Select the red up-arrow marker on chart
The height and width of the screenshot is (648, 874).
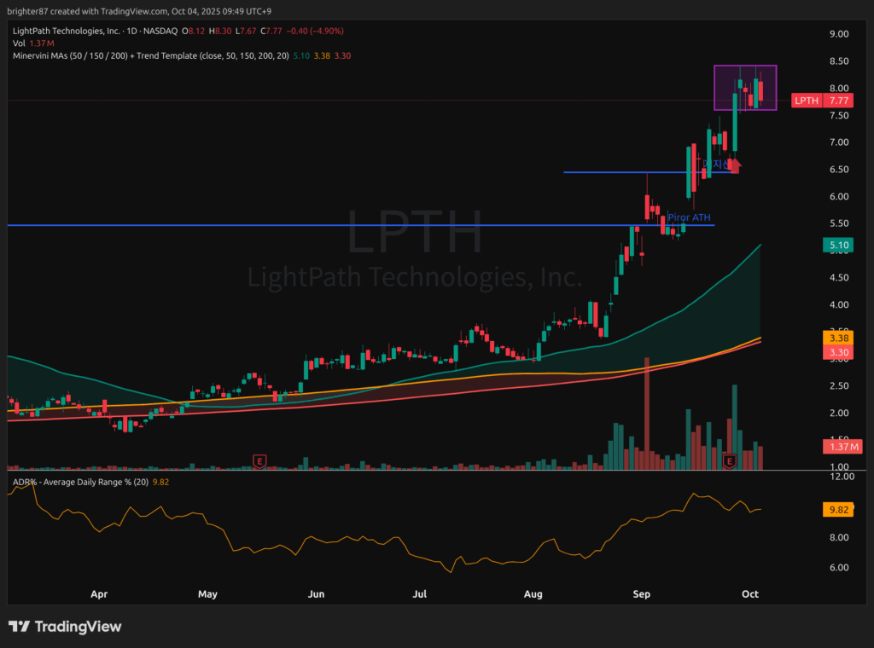pos(735,166)
